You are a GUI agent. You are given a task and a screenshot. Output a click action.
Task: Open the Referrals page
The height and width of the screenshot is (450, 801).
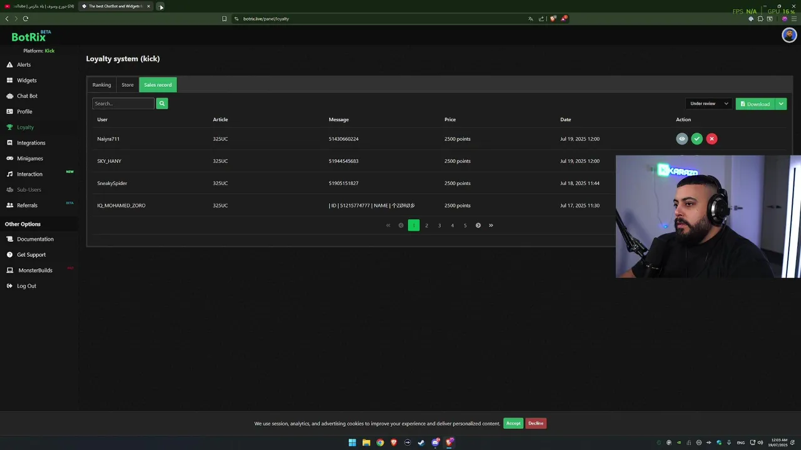click(27, 205)
